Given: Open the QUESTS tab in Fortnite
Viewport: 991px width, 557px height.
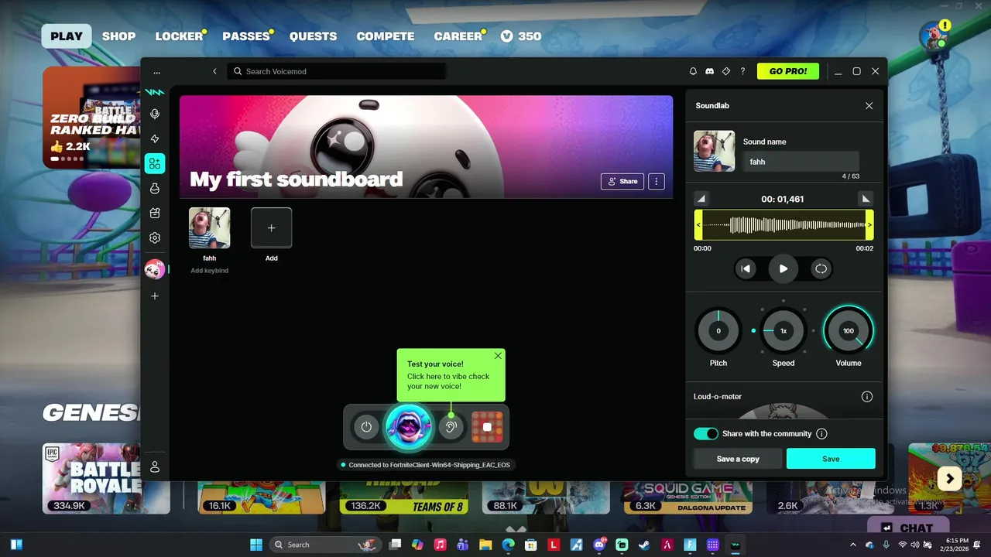Looking at the screenshot, I should click(x=313, y=36).
